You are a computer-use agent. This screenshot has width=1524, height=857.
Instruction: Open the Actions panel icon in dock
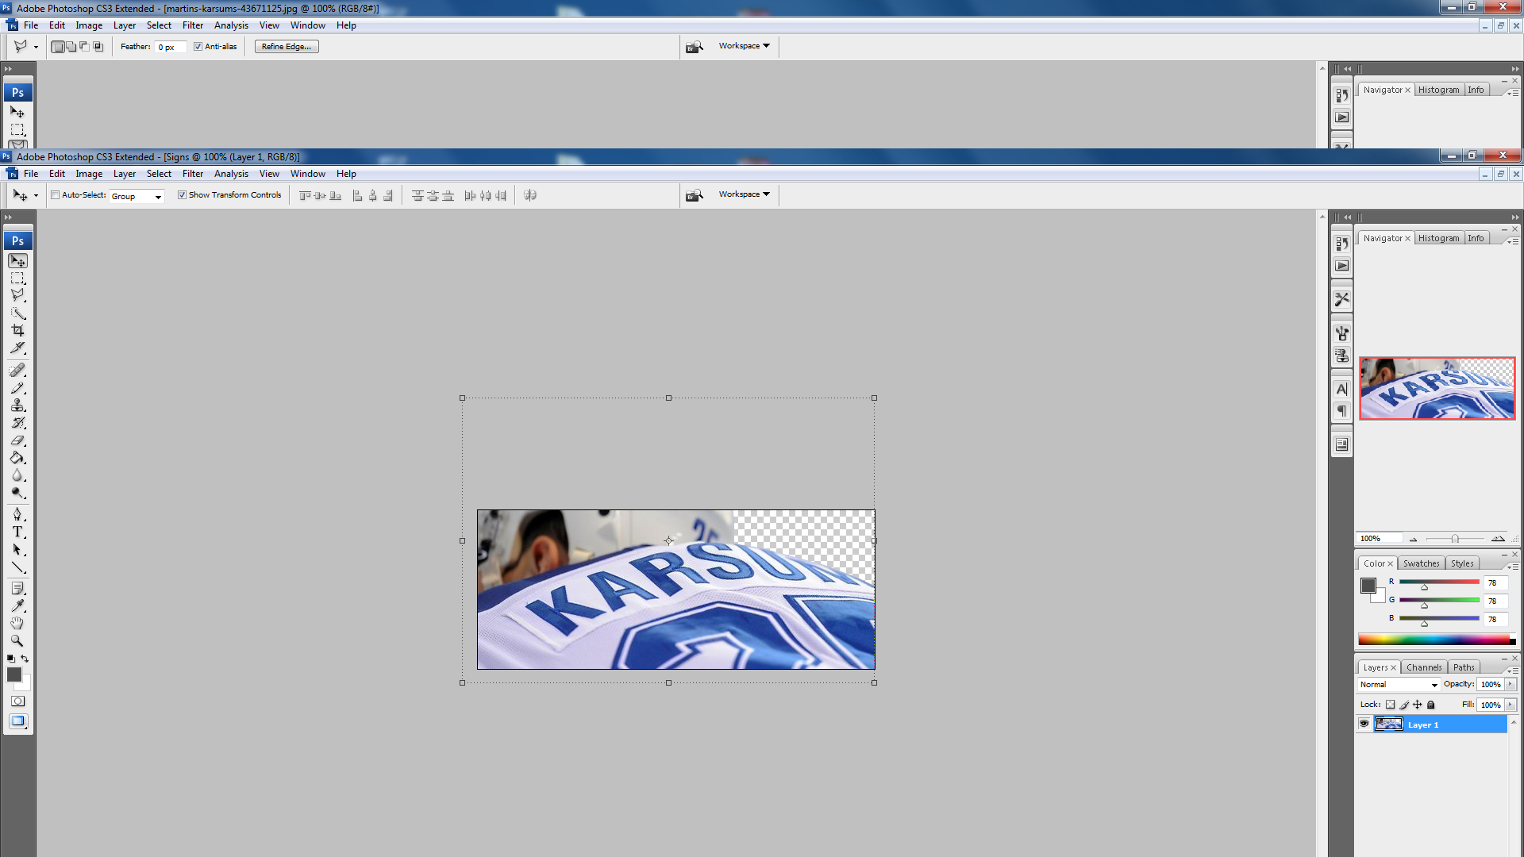[1341, 266]
